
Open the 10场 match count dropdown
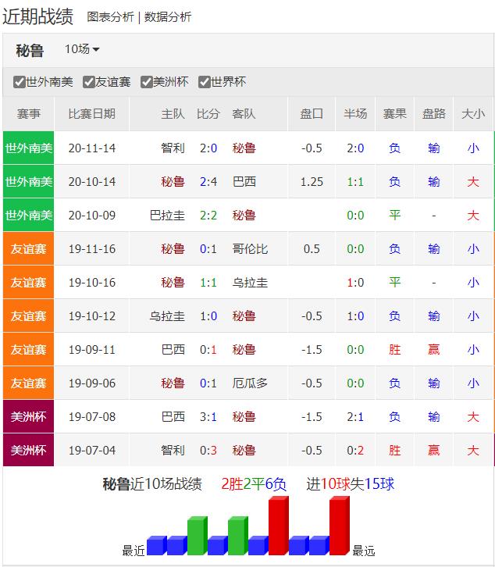[82, 49]
